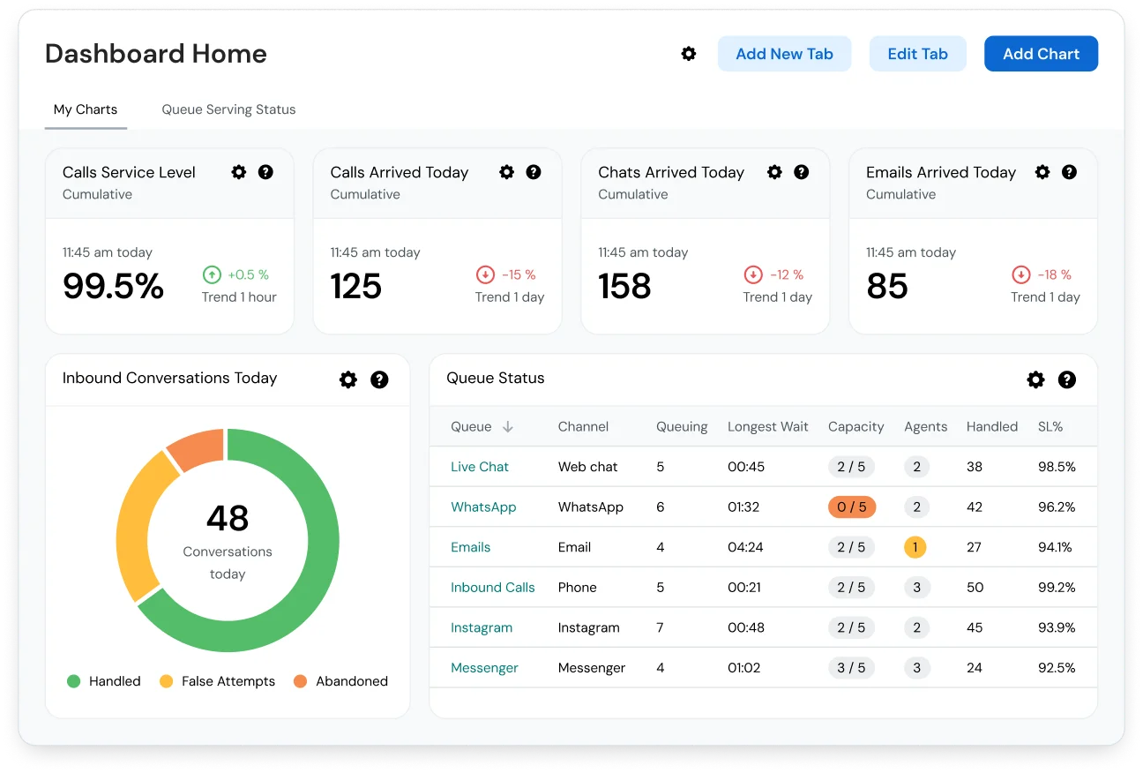This screenshot has height=773, width=1143.
Task: Switch to the Queue Serving Status tab
Action: point(228,109)
